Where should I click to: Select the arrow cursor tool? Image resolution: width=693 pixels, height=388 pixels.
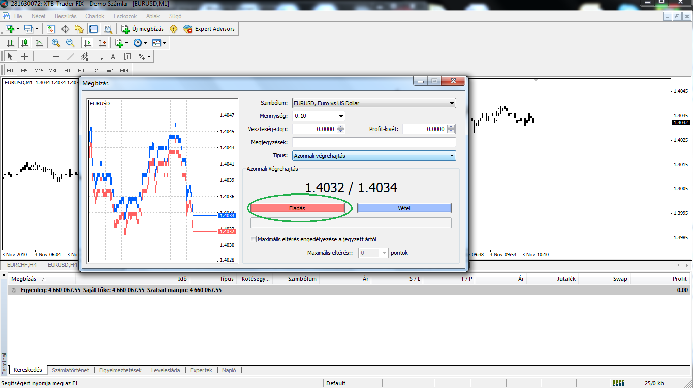(x=10, y=56)
